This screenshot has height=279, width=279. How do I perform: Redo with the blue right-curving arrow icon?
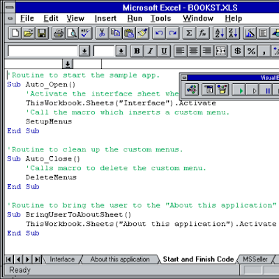click(172, 33)
